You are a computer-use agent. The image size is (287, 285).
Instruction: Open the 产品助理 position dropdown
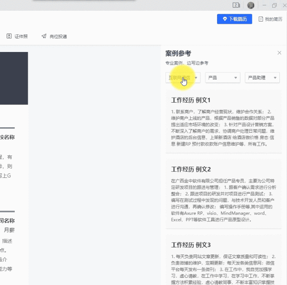[x=262, y=78]
